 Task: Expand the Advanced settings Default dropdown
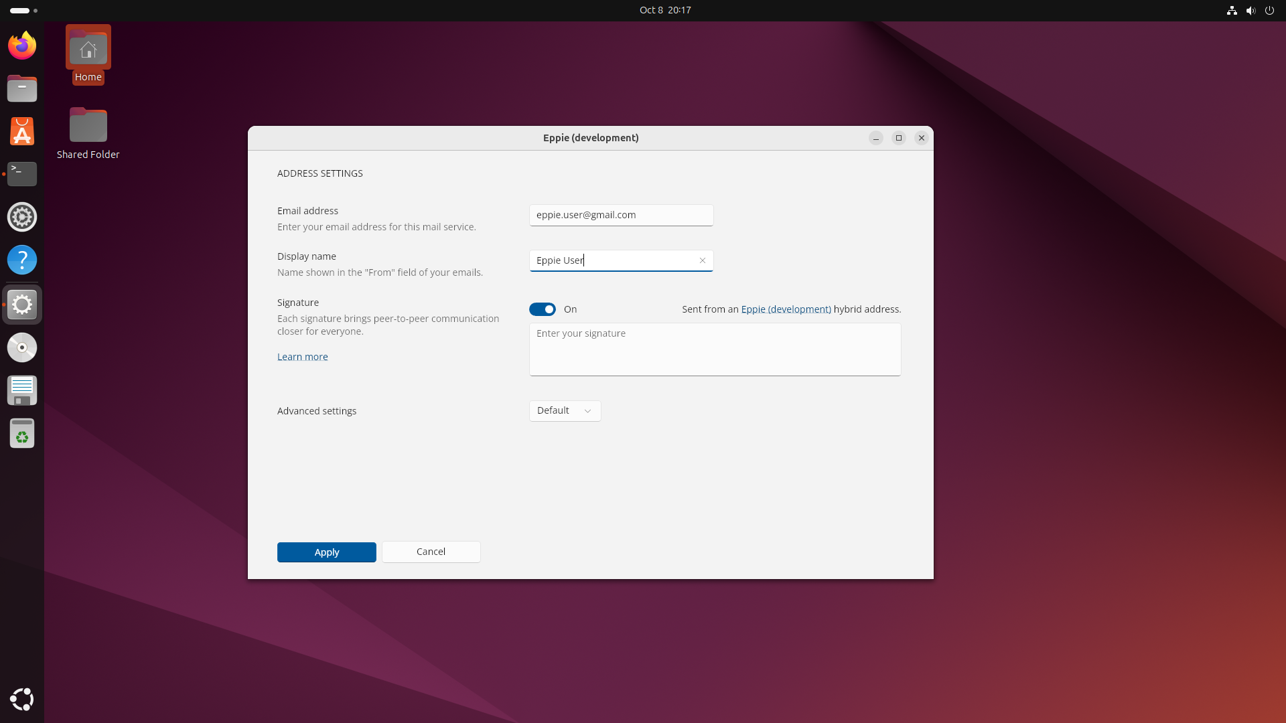coord(565,410)
